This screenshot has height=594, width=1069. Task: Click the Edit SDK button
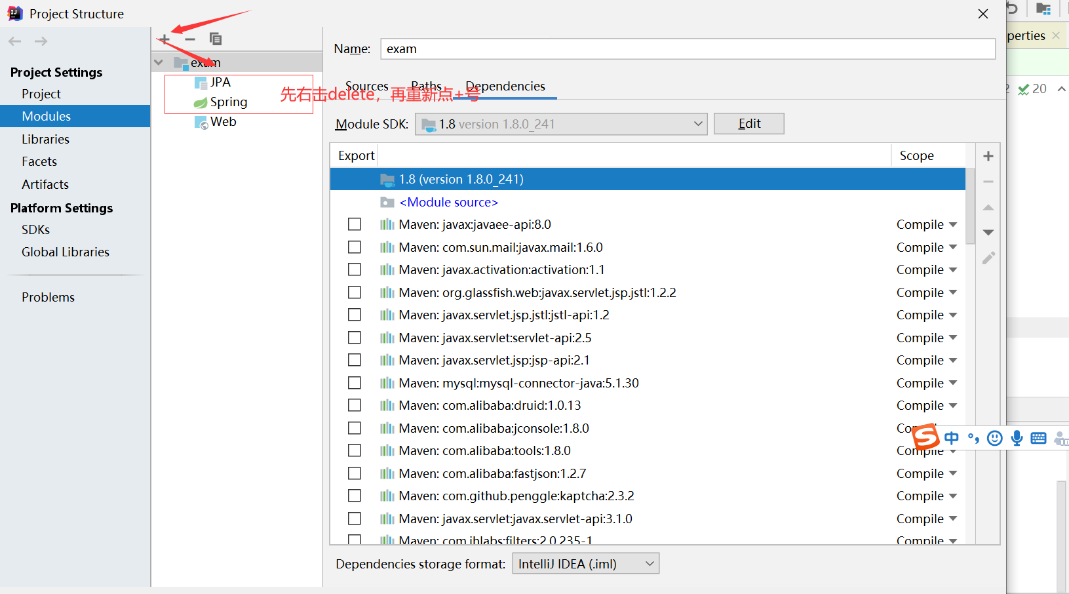tap(748, 124)
